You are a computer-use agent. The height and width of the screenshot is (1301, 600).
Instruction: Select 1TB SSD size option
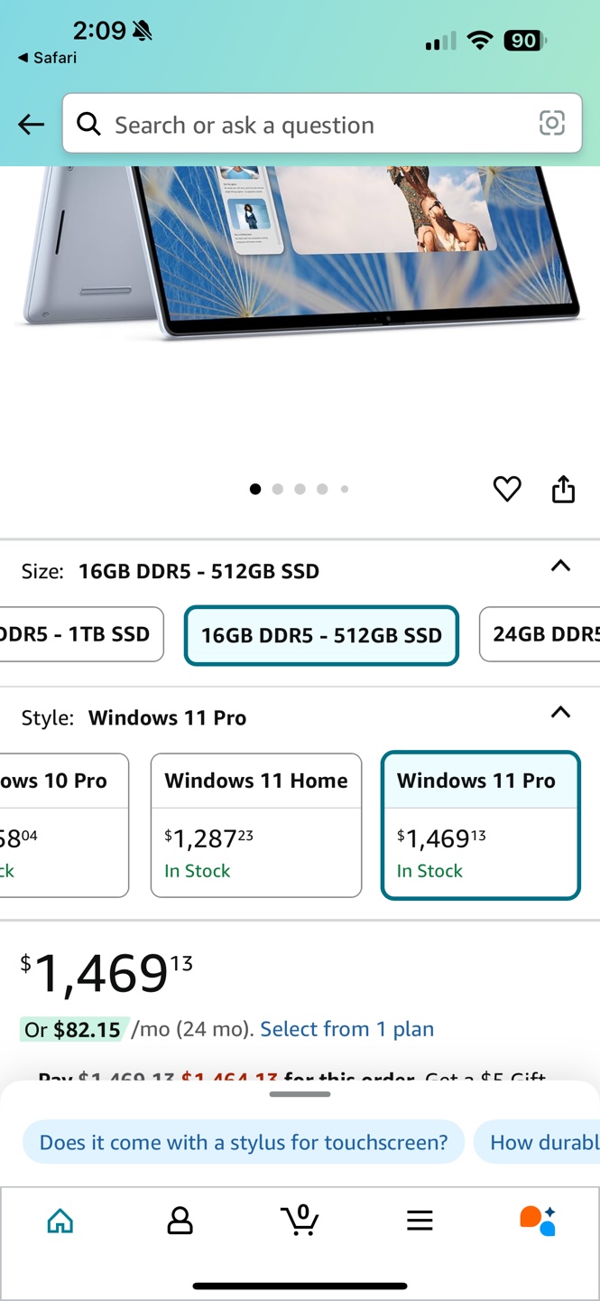click(x=81, y=634)
